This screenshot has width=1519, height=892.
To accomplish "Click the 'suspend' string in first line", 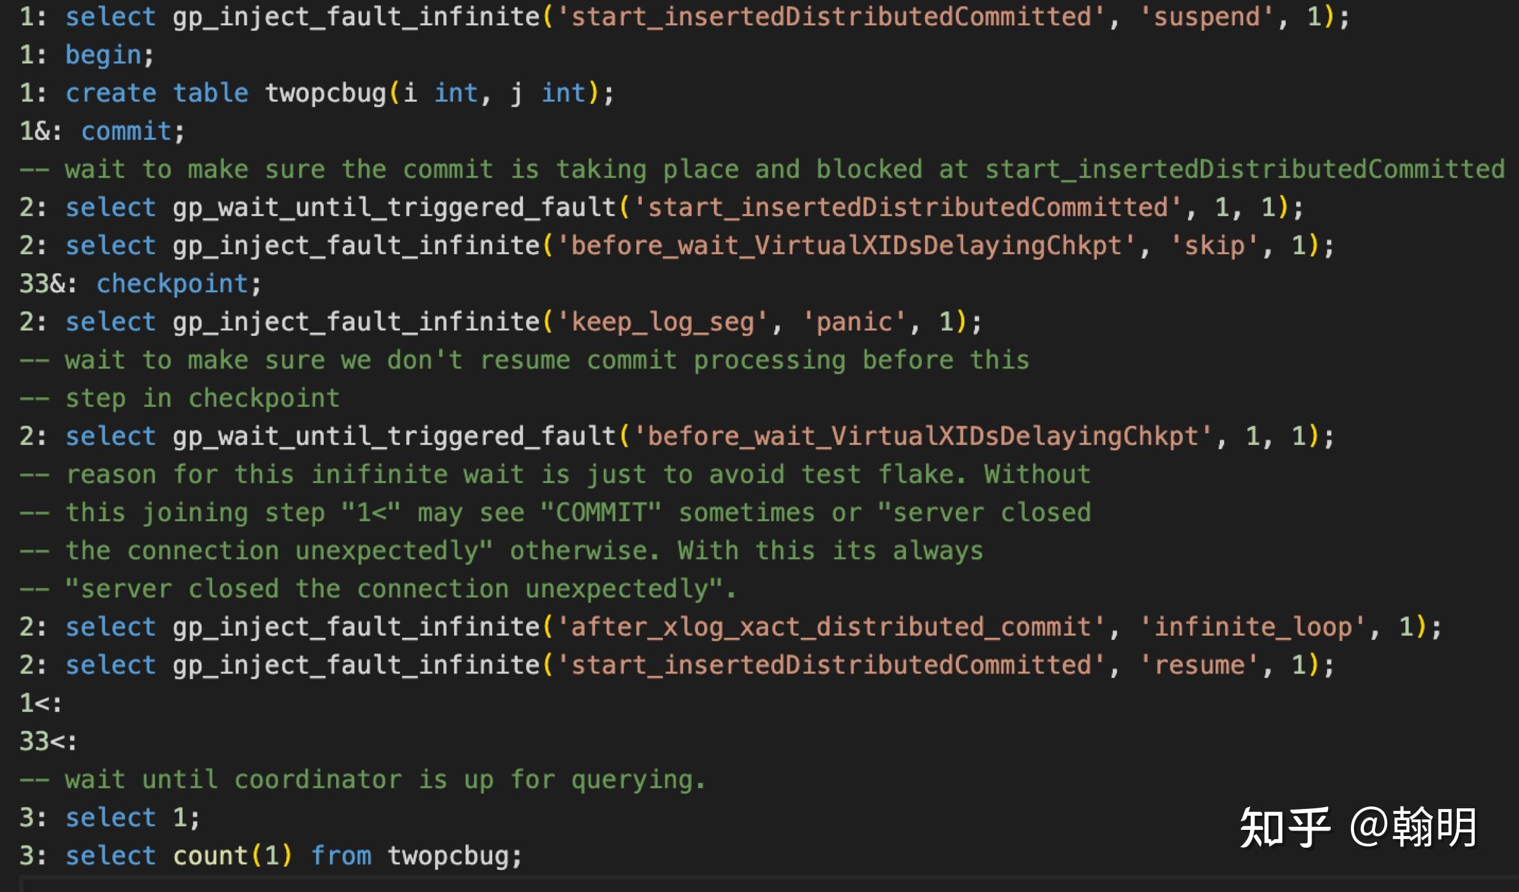I will (x=1206, y=17).
